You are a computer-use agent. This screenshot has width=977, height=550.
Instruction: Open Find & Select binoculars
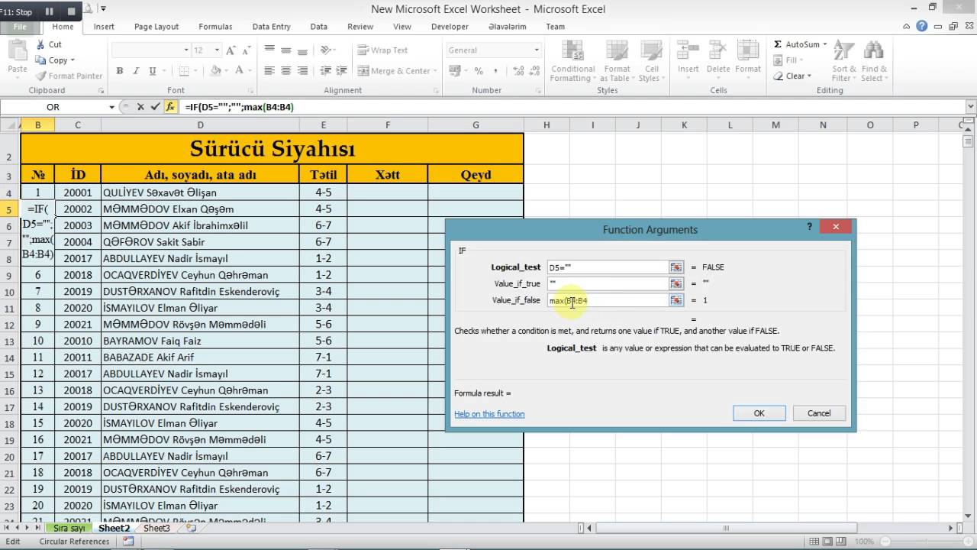pyautogui.click(x=874, y=60)
